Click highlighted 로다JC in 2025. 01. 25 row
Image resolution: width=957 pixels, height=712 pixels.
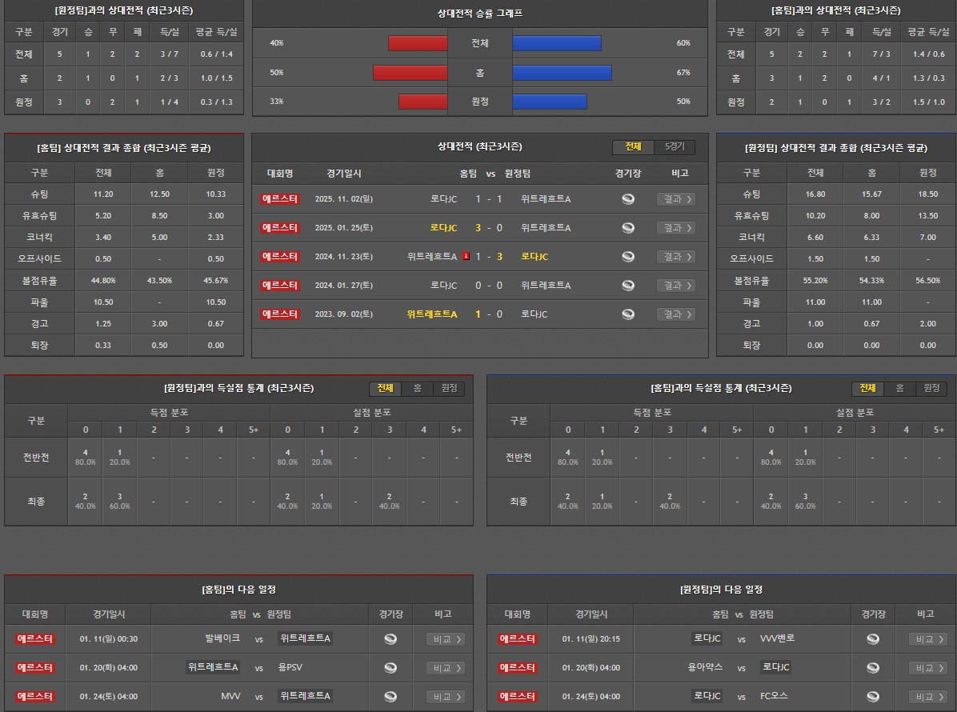tap(443, 228)
